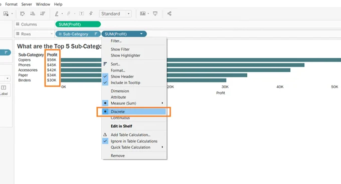Click sort icon on Sub-Category pill
The image size is (341, 184).
[96, 34]
